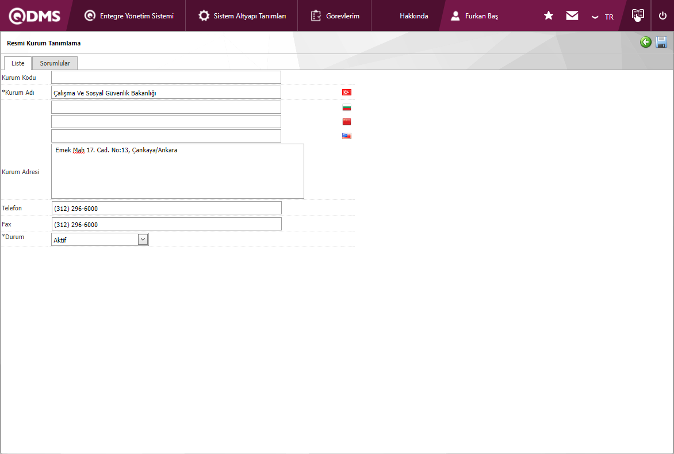Open the Entegre Yönetim Sistemi menu
674x454 pixels.
(129, 16)
